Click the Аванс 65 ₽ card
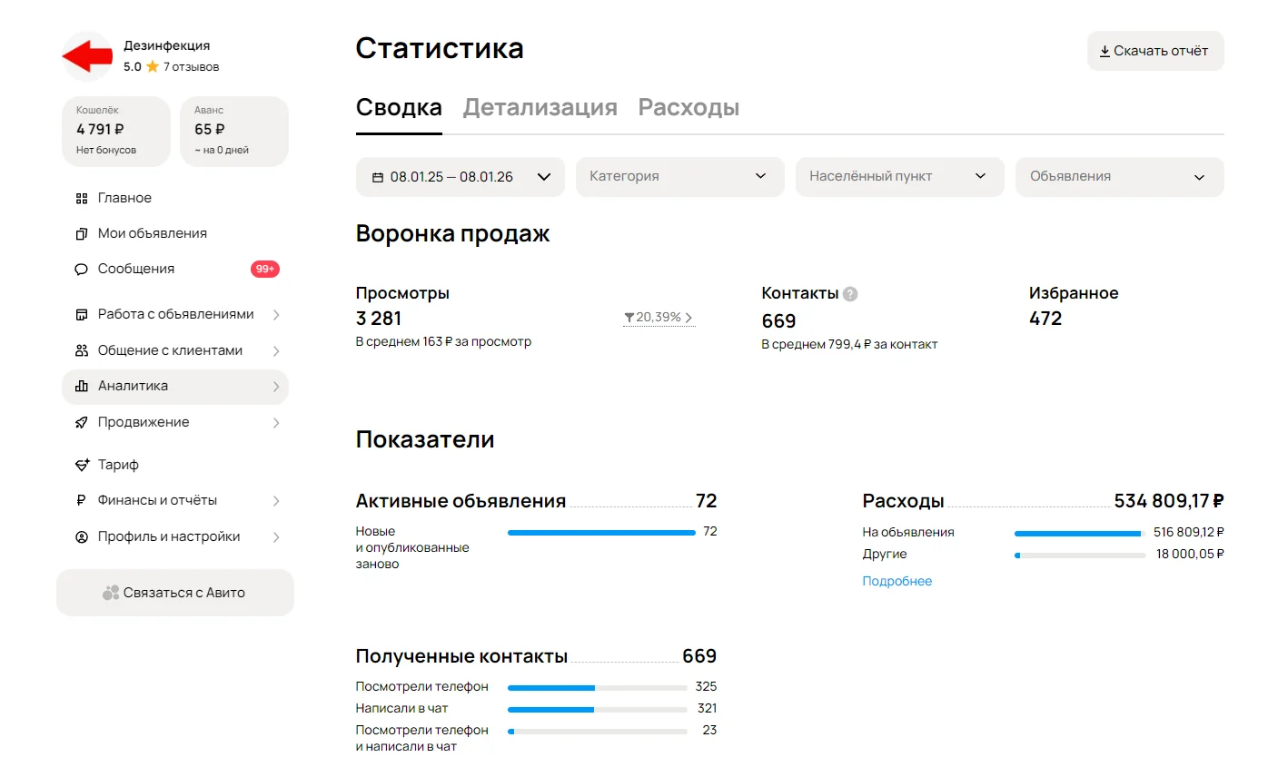The height and width of the screenshot is (757, 1268). pos(234,132)
